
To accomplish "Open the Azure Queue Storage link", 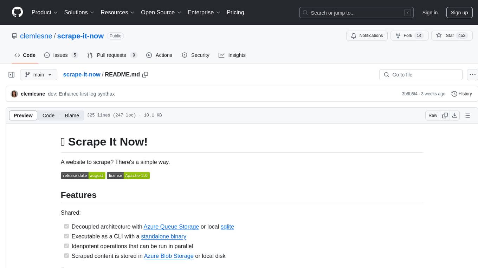I will click(171, 227).
